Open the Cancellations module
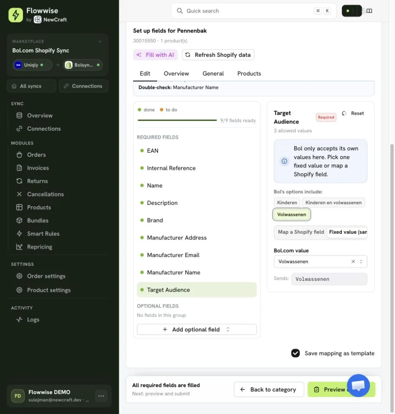The height and width of the screenshot is (414, 395). 45,194
